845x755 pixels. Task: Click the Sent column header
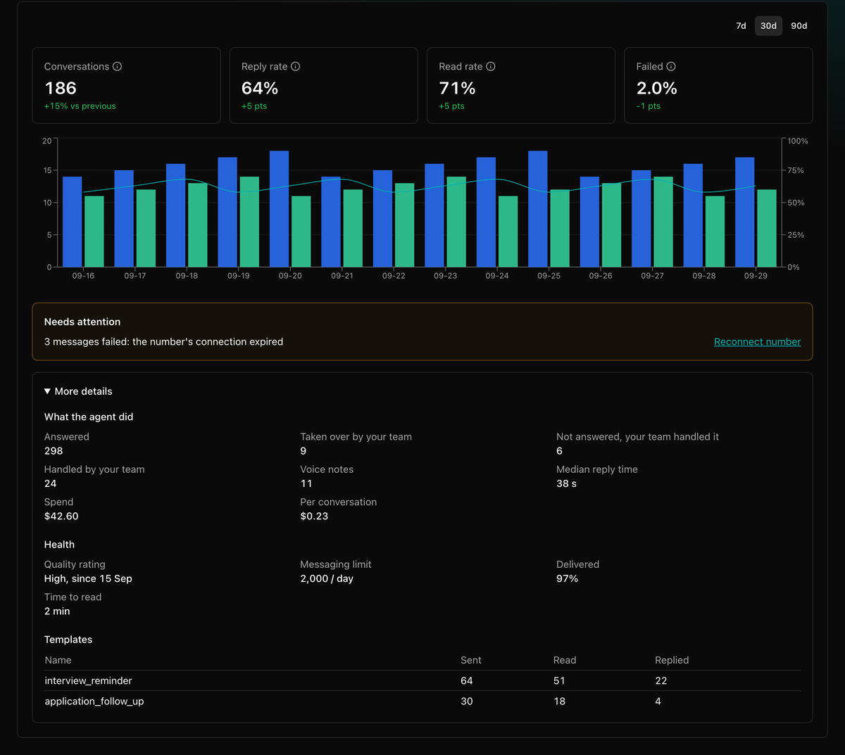[x=471, y=660]
